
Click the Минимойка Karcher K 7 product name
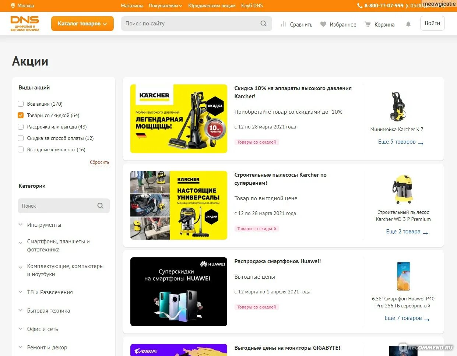tap(397, 129)
